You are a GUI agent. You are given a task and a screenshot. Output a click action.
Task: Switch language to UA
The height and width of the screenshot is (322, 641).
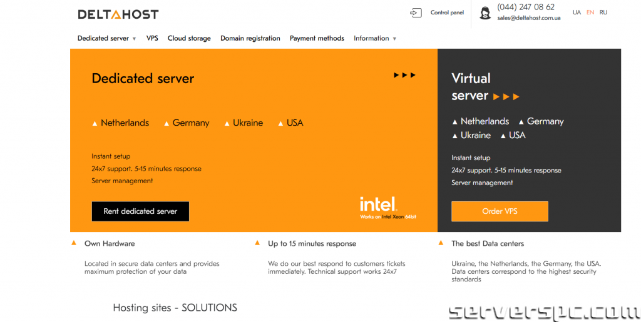pyautogui.click(x=577, y=13)
